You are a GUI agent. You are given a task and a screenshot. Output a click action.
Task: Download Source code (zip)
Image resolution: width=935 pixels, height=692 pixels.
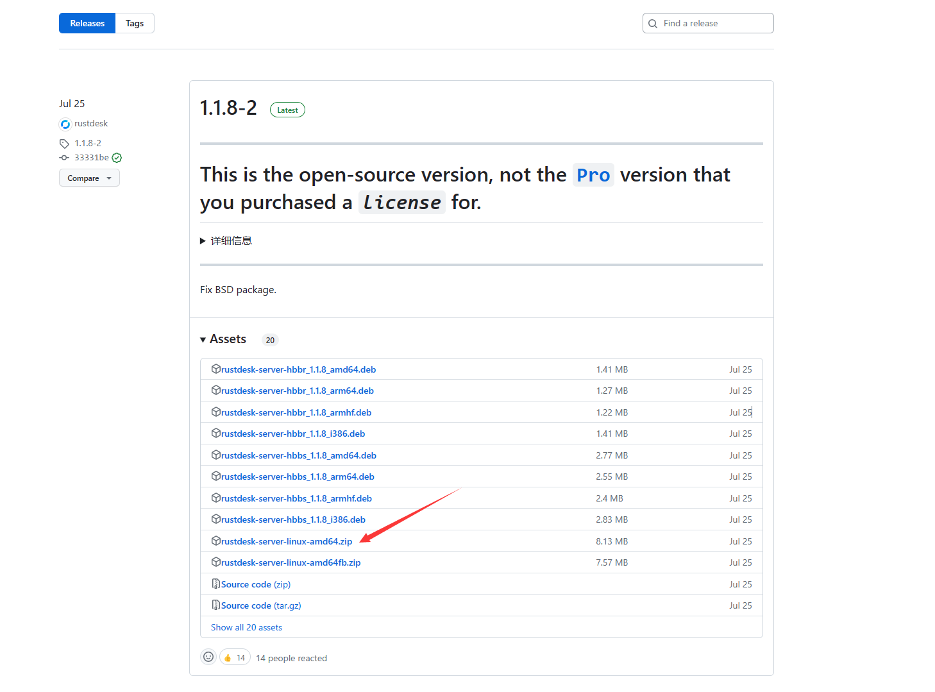[256, 584]
